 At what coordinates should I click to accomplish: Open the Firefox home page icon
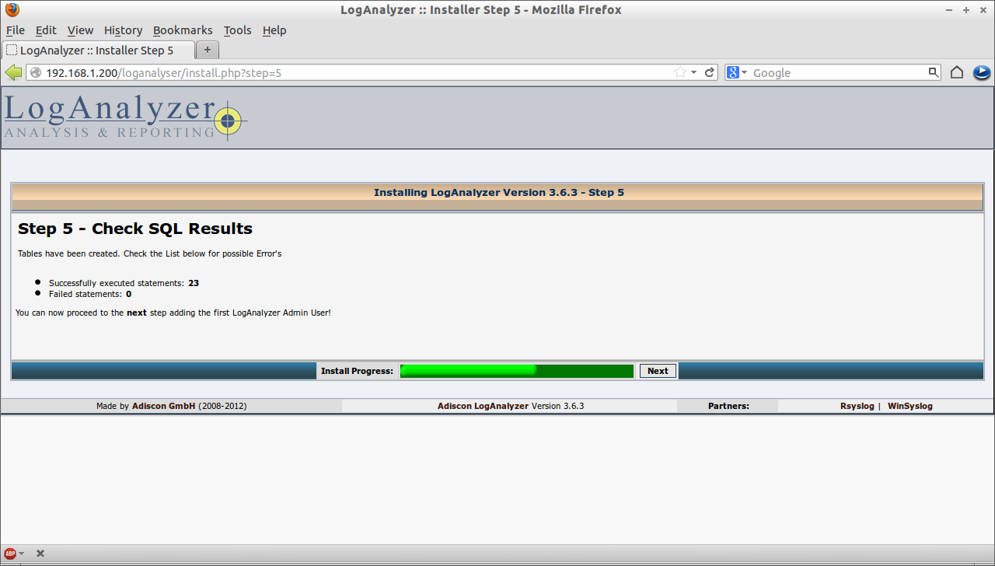(x=957, y=72)
